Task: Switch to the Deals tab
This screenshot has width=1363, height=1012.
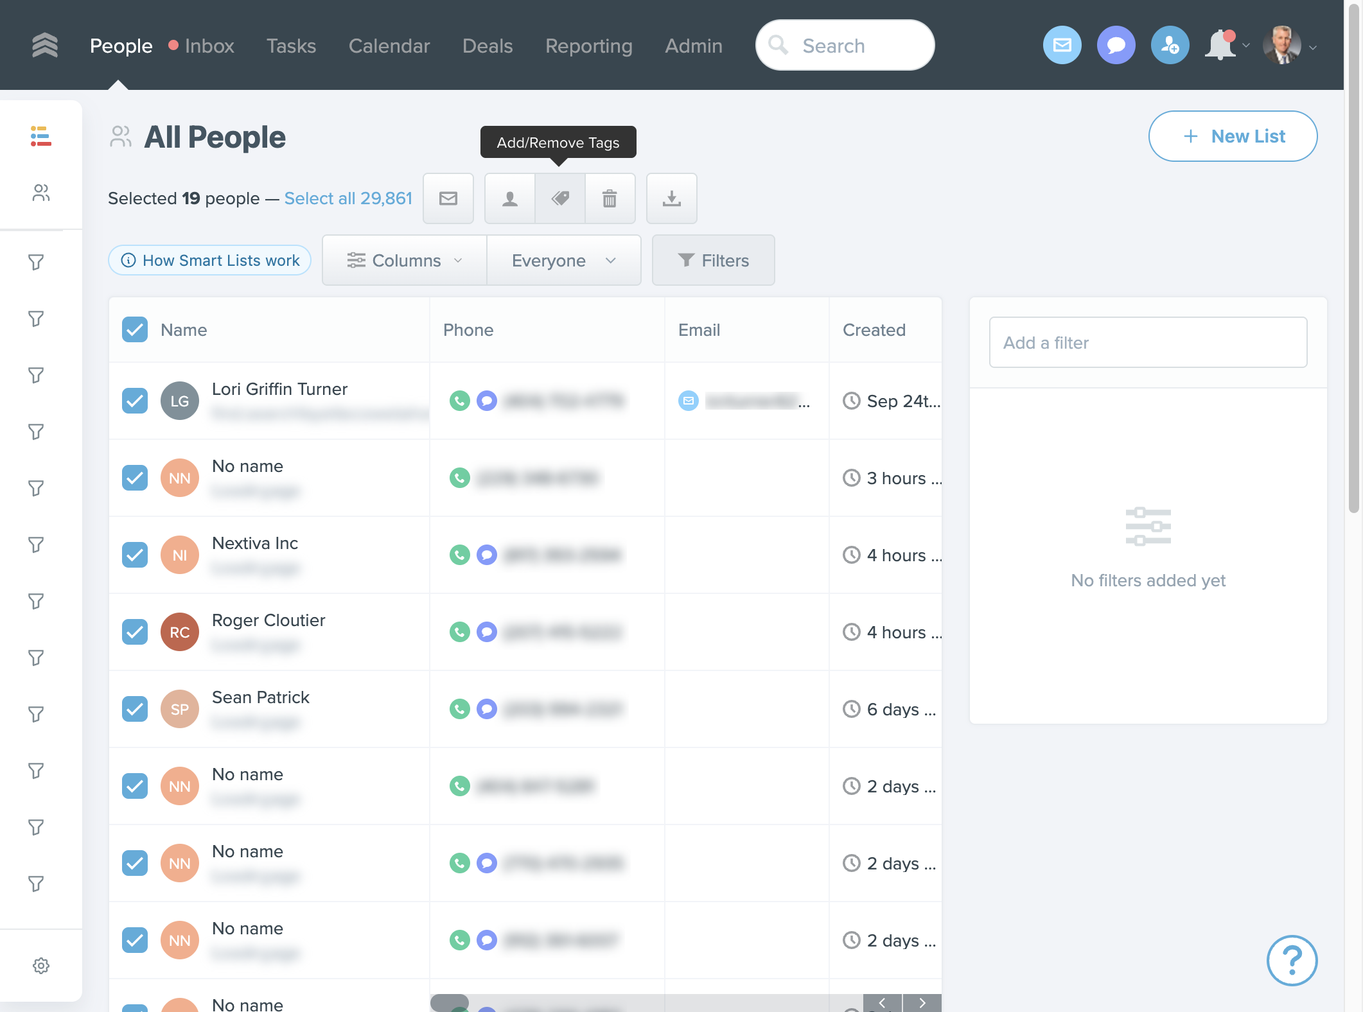Action: [488, 46]
